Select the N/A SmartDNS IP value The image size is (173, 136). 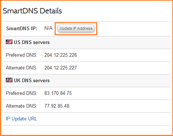[48, 28]
